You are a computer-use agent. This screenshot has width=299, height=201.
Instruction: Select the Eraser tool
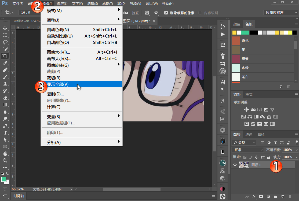5,98
